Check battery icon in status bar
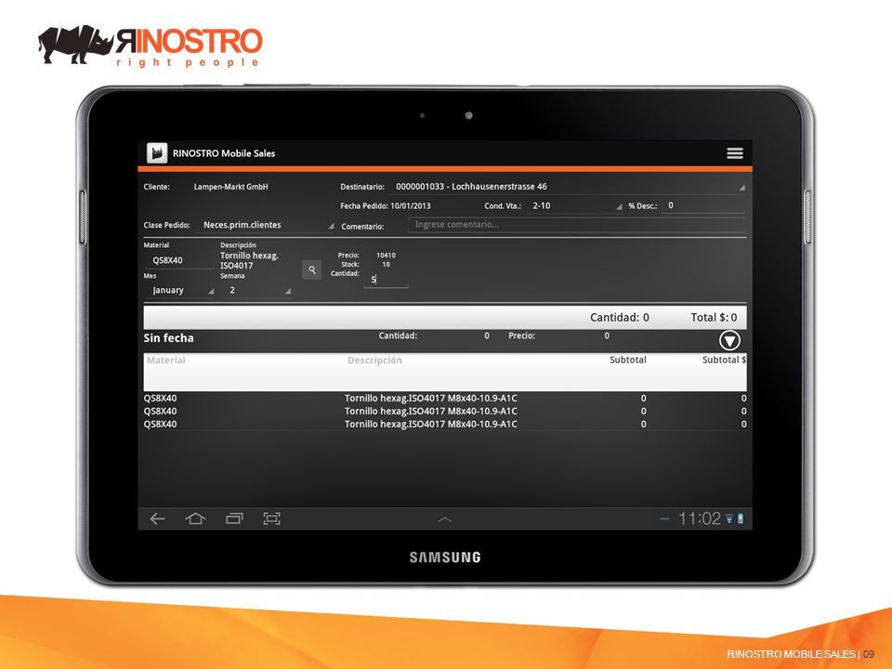Viewport: 892px width, 669px height. coord(741,518)
